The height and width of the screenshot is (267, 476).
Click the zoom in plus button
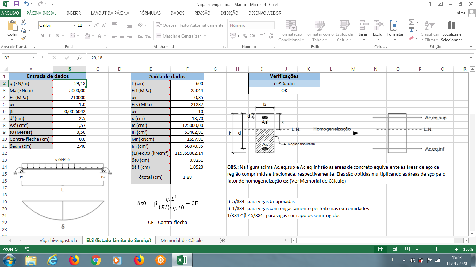(x=457, y=249)
